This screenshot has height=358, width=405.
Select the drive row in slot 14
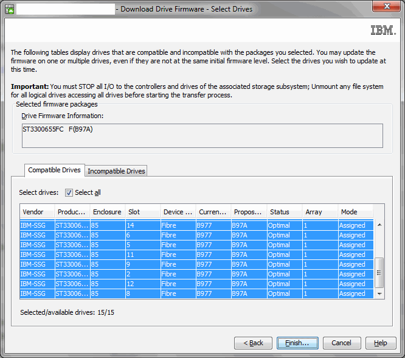195,225
